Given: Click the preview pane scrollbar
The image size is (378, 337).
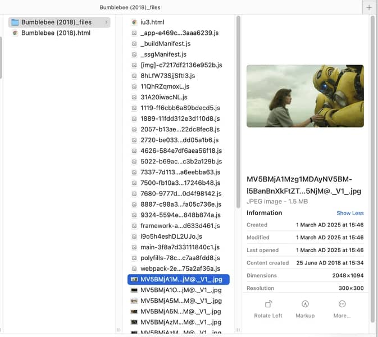Looking at the screenshot, I should click(373, 168).
